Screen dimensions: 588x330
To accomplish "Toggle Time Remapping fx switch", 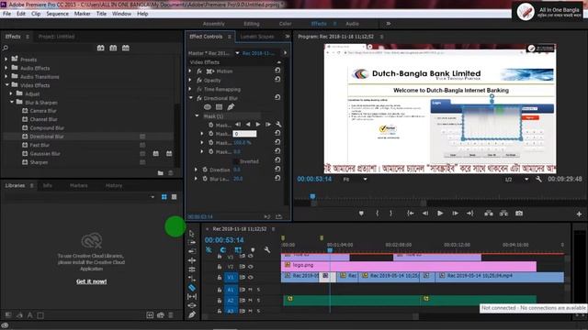I will tap(199, 89).
